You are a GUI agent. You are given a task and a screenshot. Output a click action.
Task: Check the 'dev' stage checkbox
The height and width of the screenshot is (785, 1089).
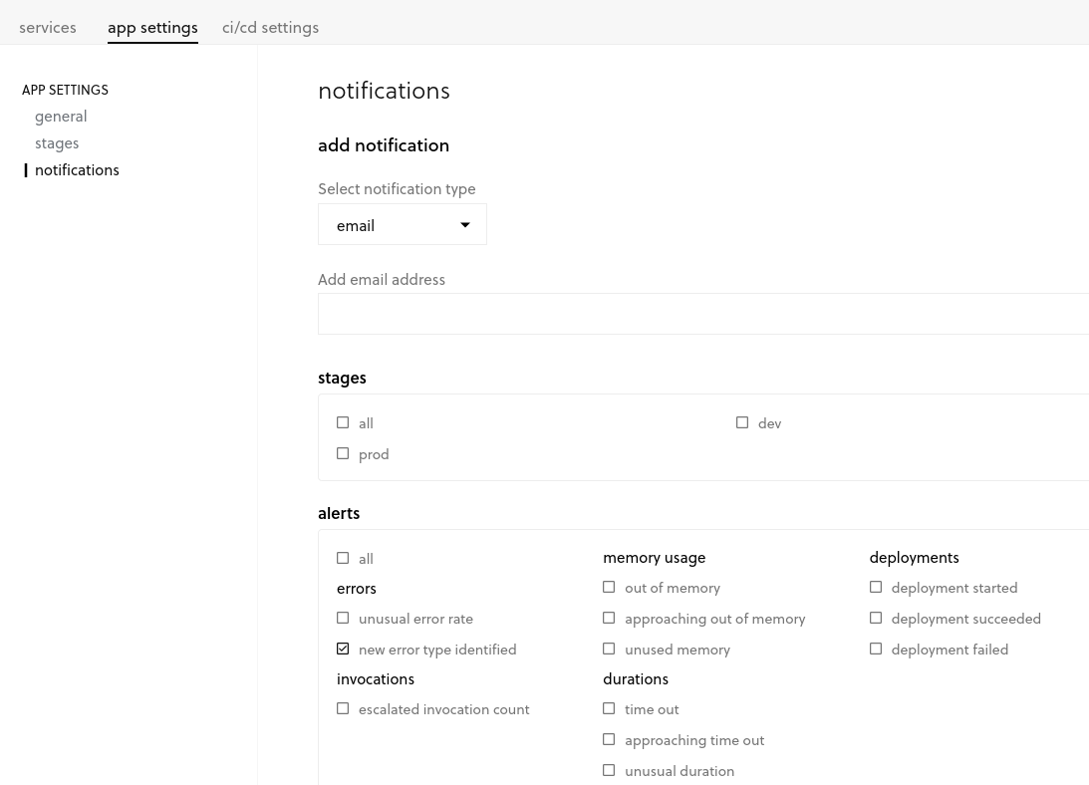click(742, 422)
